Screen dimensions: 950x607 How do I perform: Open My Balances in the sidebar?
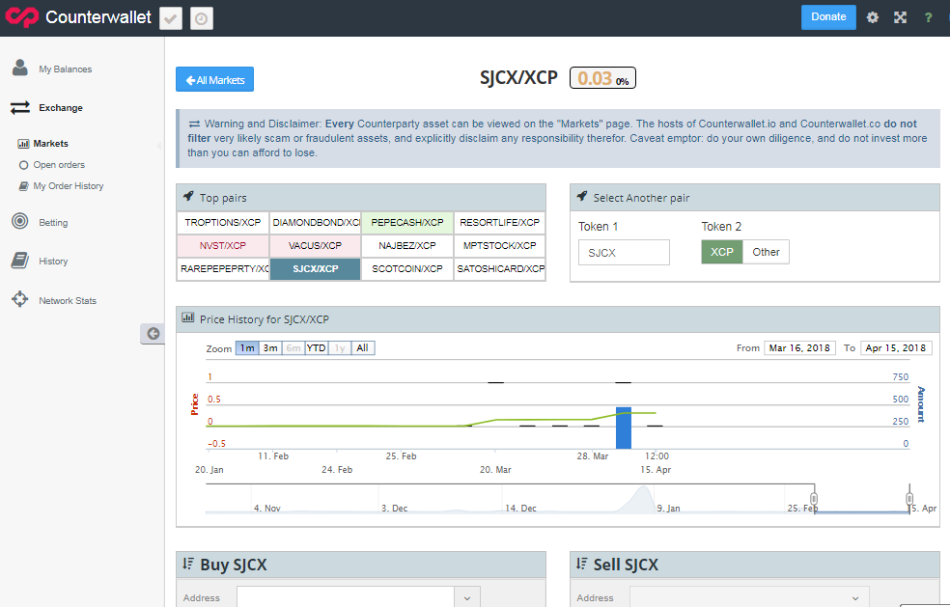tap(66, 69)
